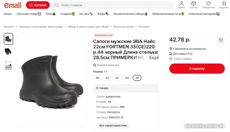Click the search magnifier icon
The height and width of the screenshot is (132, 230).
(57, 5)
